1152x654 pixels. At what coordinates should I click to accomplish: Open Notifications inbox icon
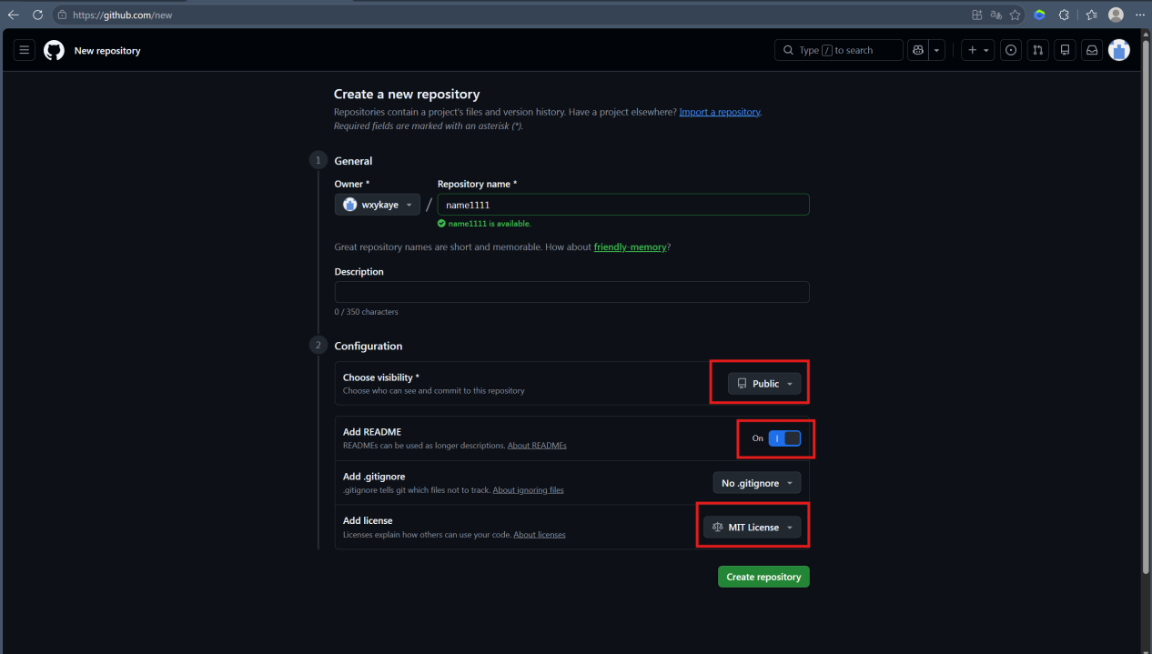[x=1092, y=50]
